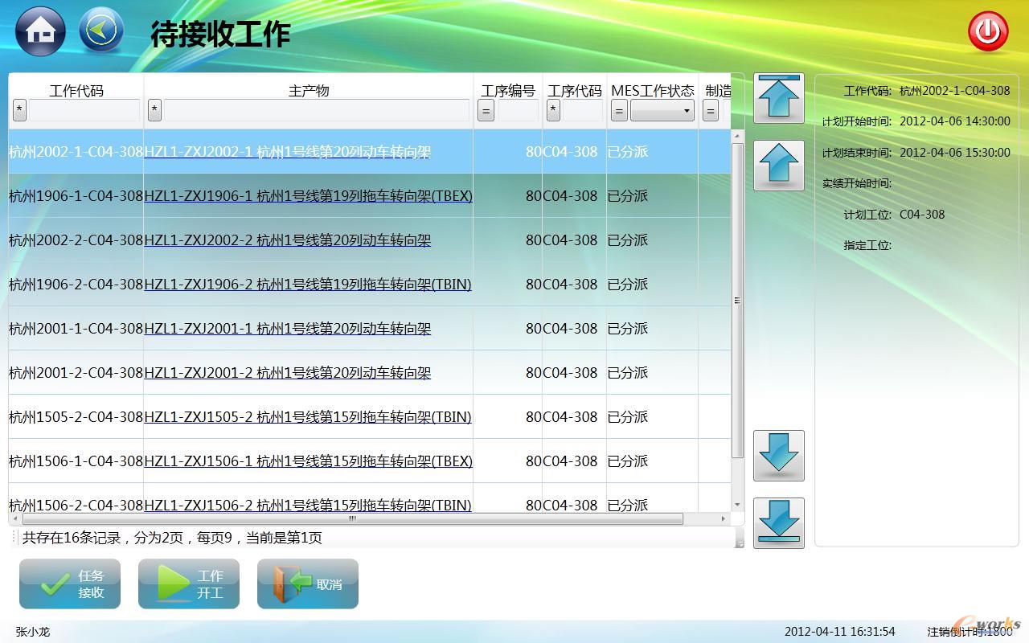Go to previous page with up arrow
The width and height of the screenshot is (1029, 643).
[x=778, y=166]
